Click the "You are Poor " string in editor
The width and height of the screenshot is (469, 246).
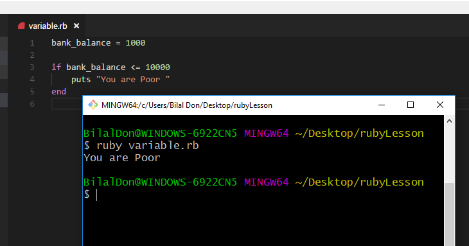pyautogui.click(x=133, y=80)
